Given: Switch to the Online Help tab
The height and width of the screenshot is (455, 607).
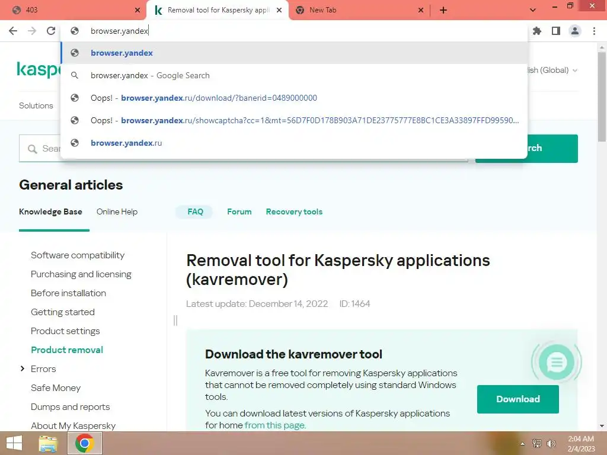Looking at the screenshot, I should pos(117,212).
